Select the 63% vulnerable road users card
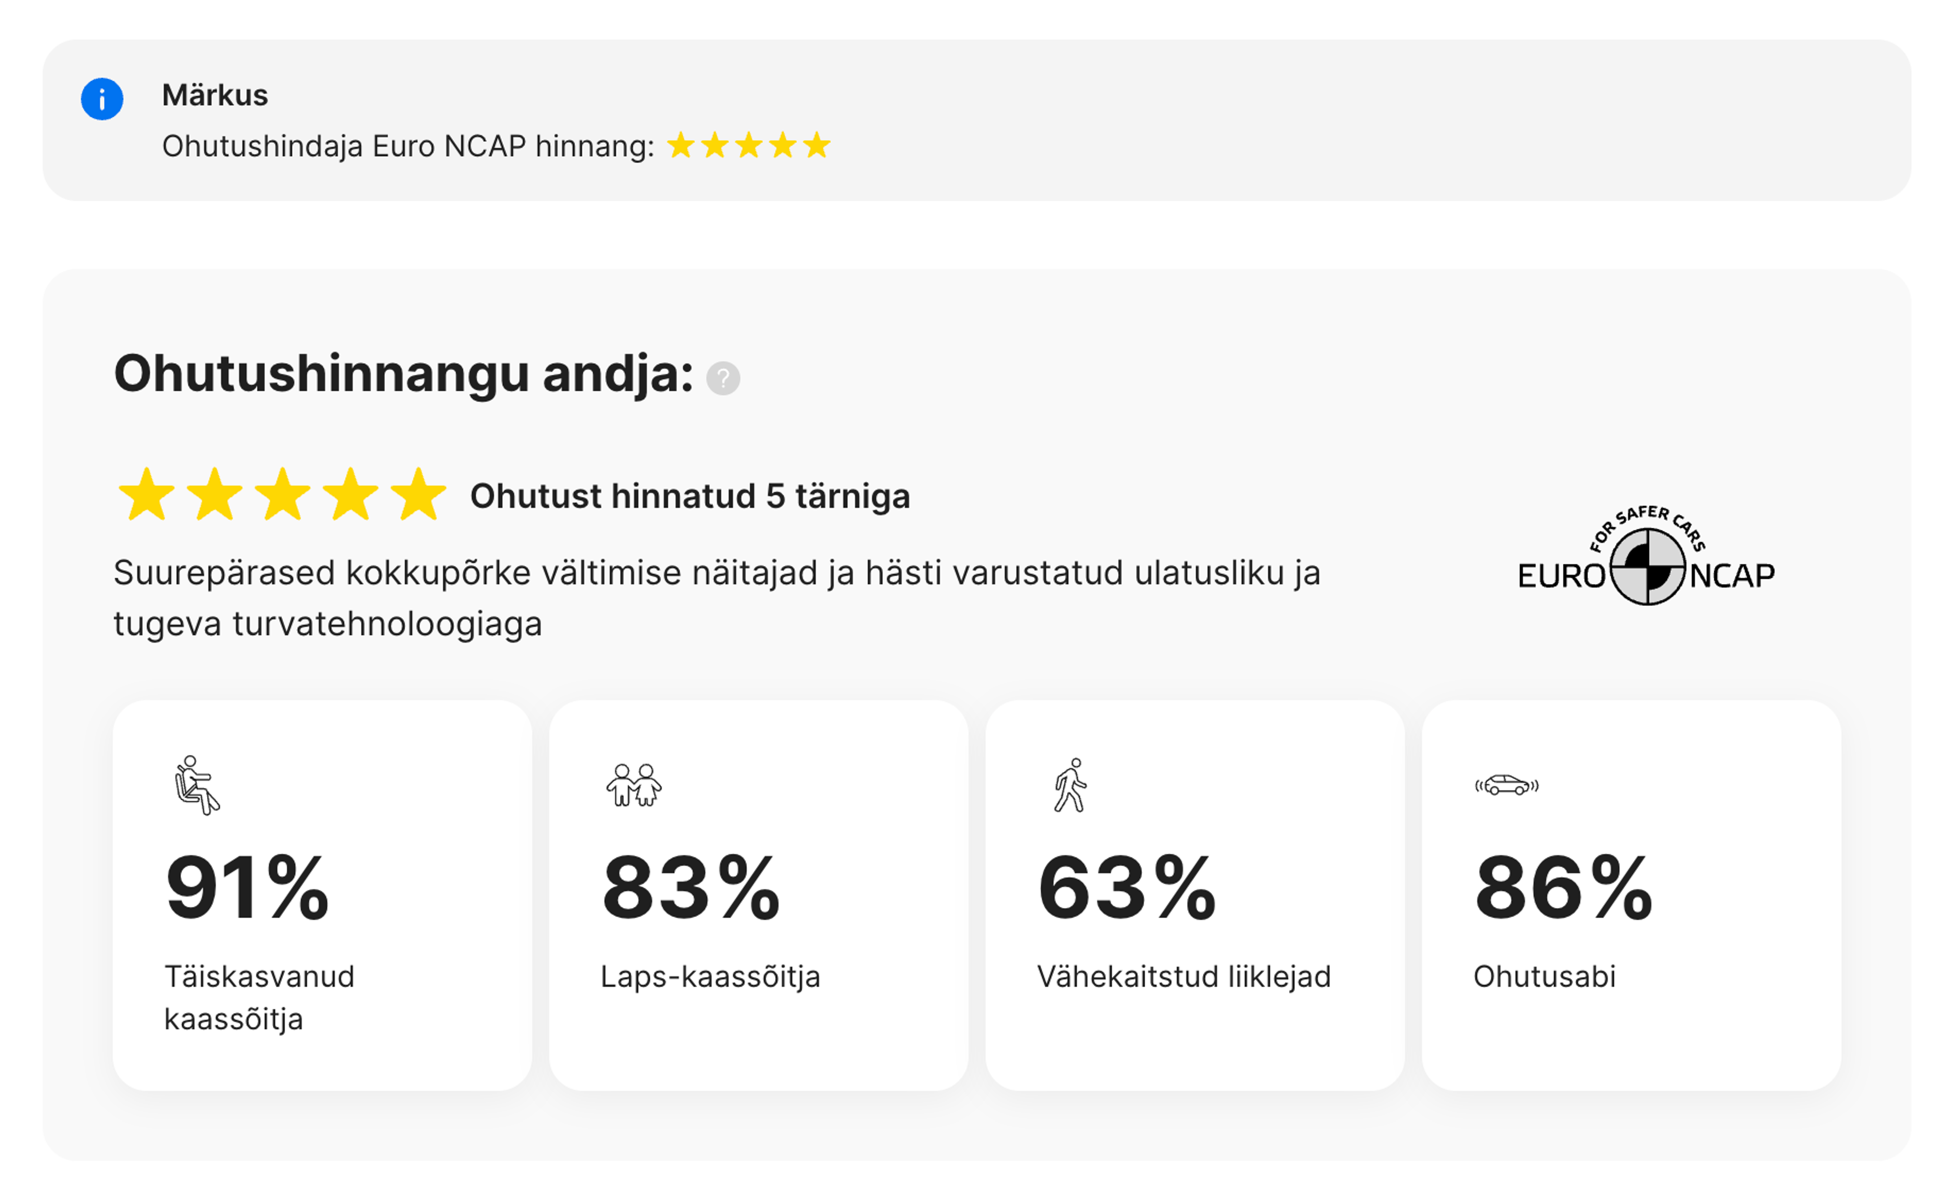Image resolution: width=1958 pixels, height=1202 pixels. click(x=1194, y=894)
